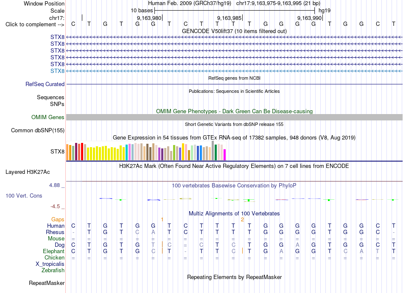
Task: Select the Elephant species row label
Action: point(54,251)
